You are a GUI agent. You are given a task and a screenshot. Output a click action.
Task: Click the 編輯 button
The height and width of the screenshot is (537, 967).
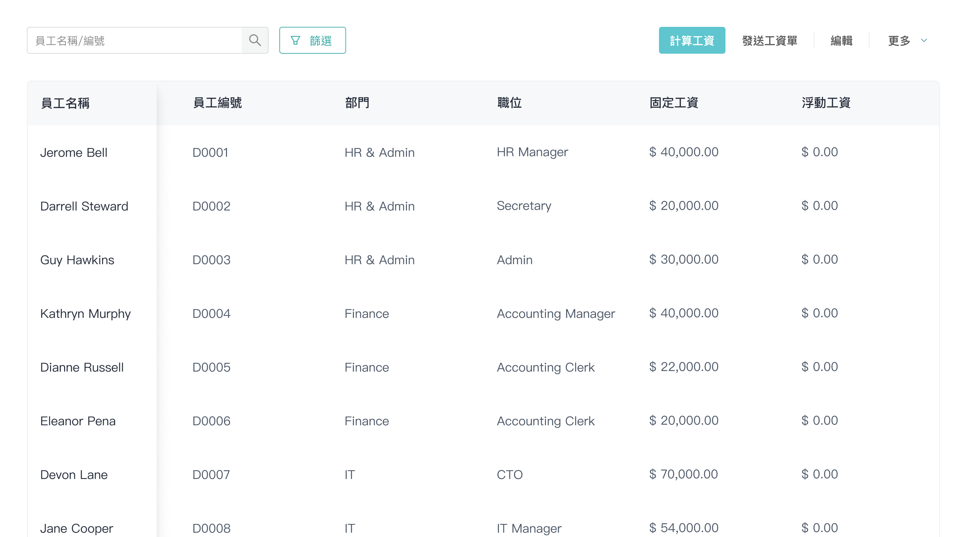click(x=841, y=40)
